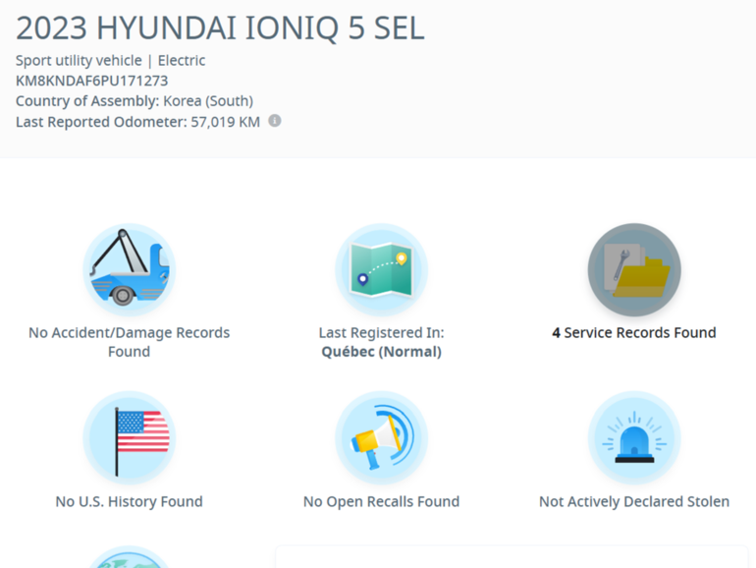Open the service records folder icon
756x568 pixels.
coord(633,269)
